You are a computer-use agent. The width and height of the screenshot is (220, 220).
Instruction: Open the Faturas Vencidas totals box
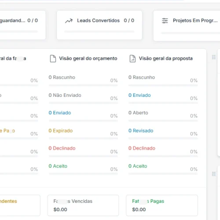point(83,205)
